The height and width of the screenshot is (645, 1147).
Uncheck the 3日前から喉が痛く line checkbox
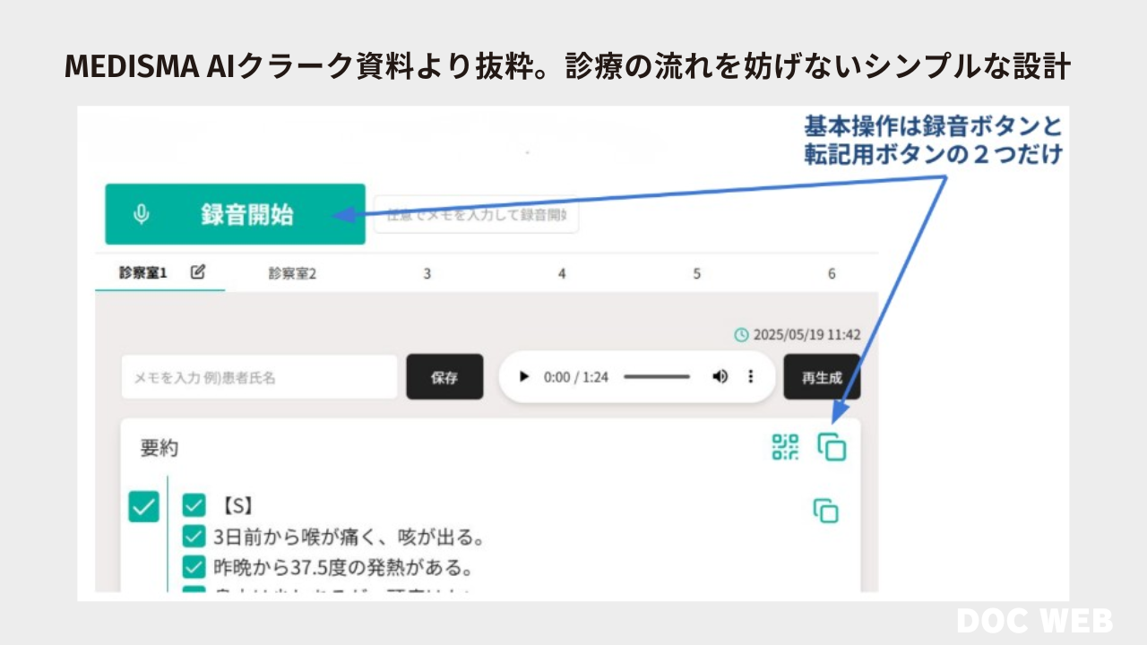(194, 537)
